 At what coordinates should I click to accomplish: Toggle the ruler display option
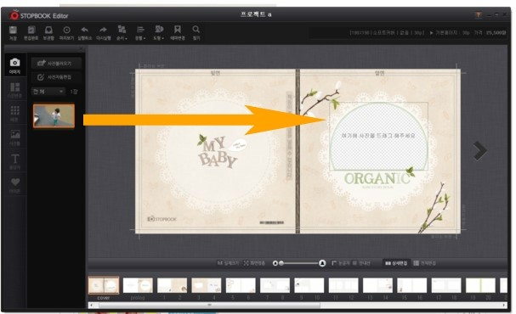pyautogui.click(x=341, y=263)
